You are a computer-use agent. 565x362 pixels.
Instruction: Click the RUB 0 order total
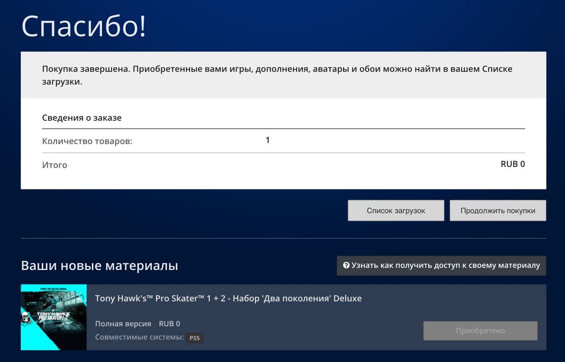click(512, 164)
